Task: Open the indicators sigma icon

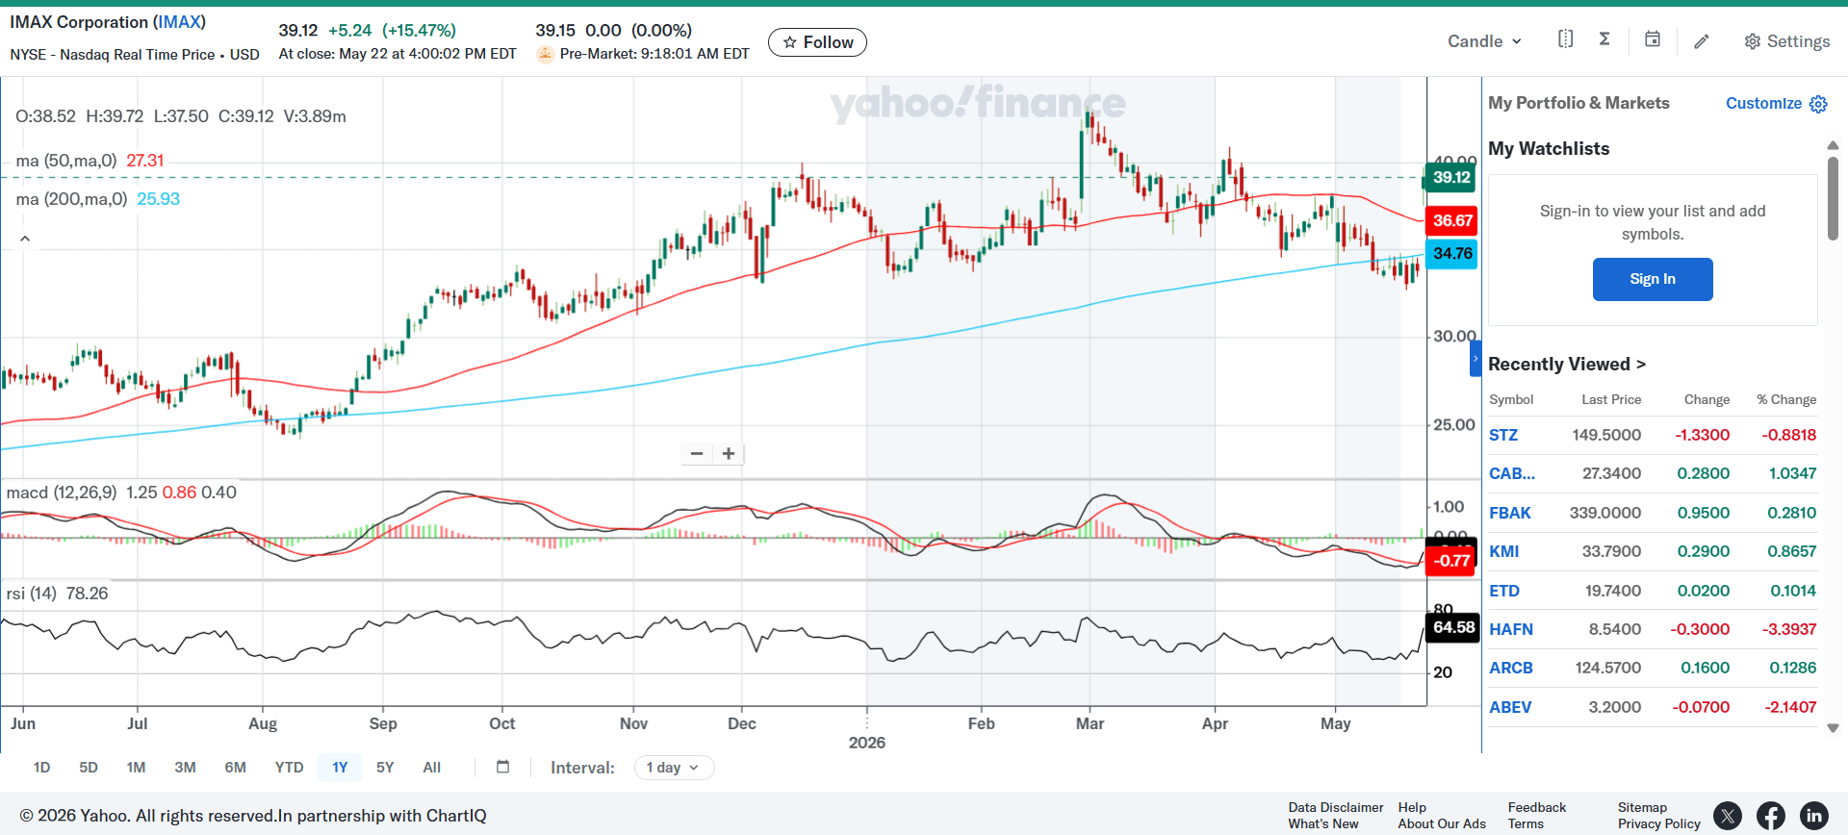Action: [1604, 39]
